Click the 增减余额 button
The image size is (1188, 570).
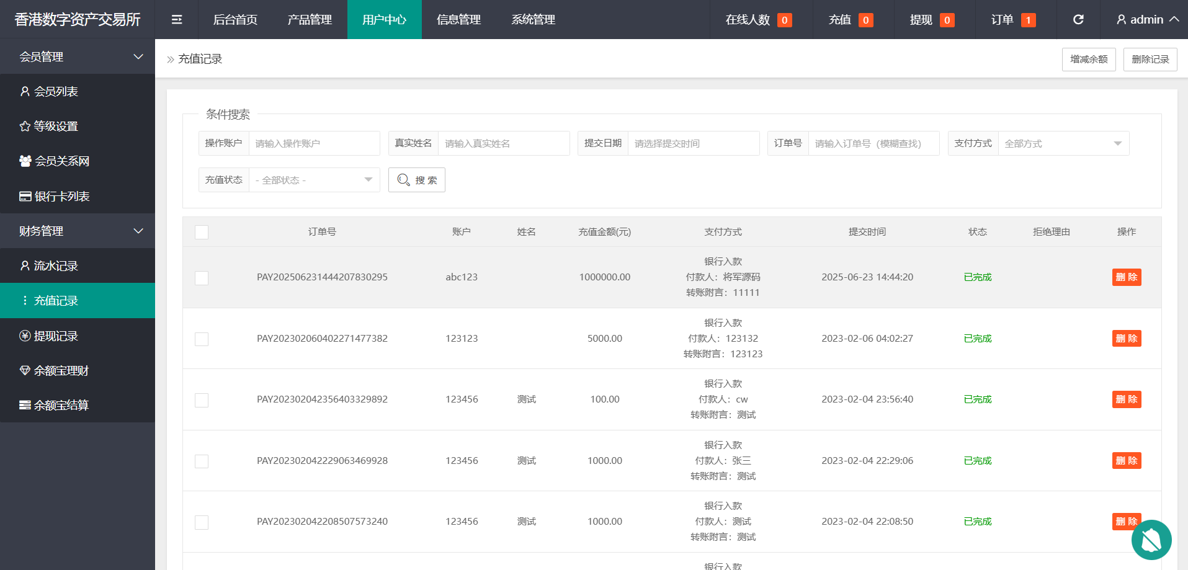tap(1089, 60)
